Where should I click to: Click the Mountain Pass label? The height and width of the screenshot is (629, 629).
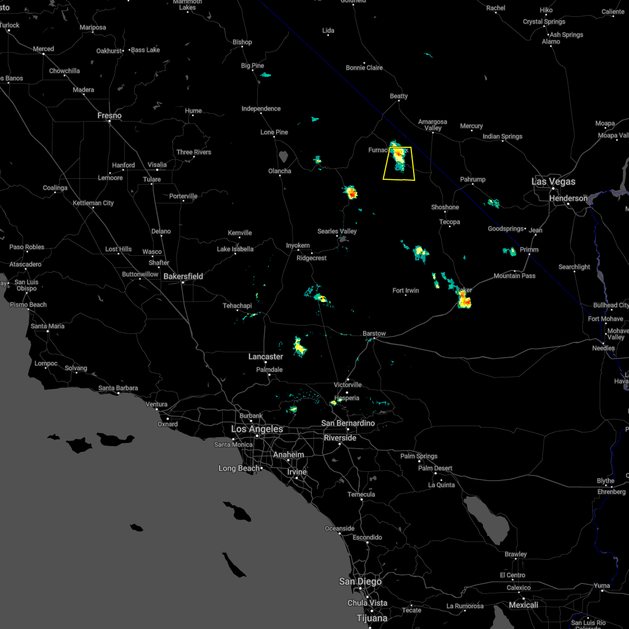coord(514,276)
